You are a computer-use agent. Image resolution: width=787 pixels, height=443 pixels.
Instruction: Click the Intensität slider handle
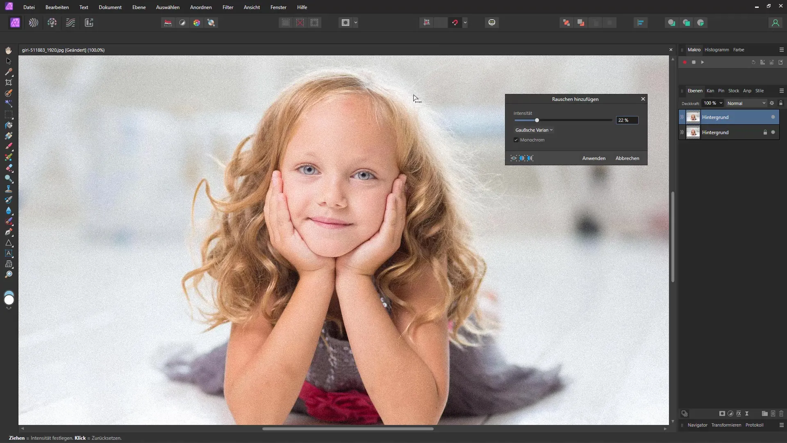pos(537,120)
